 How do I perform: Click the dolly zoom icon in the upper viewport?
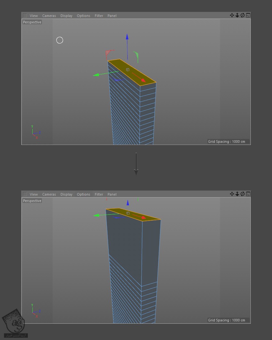237,15
